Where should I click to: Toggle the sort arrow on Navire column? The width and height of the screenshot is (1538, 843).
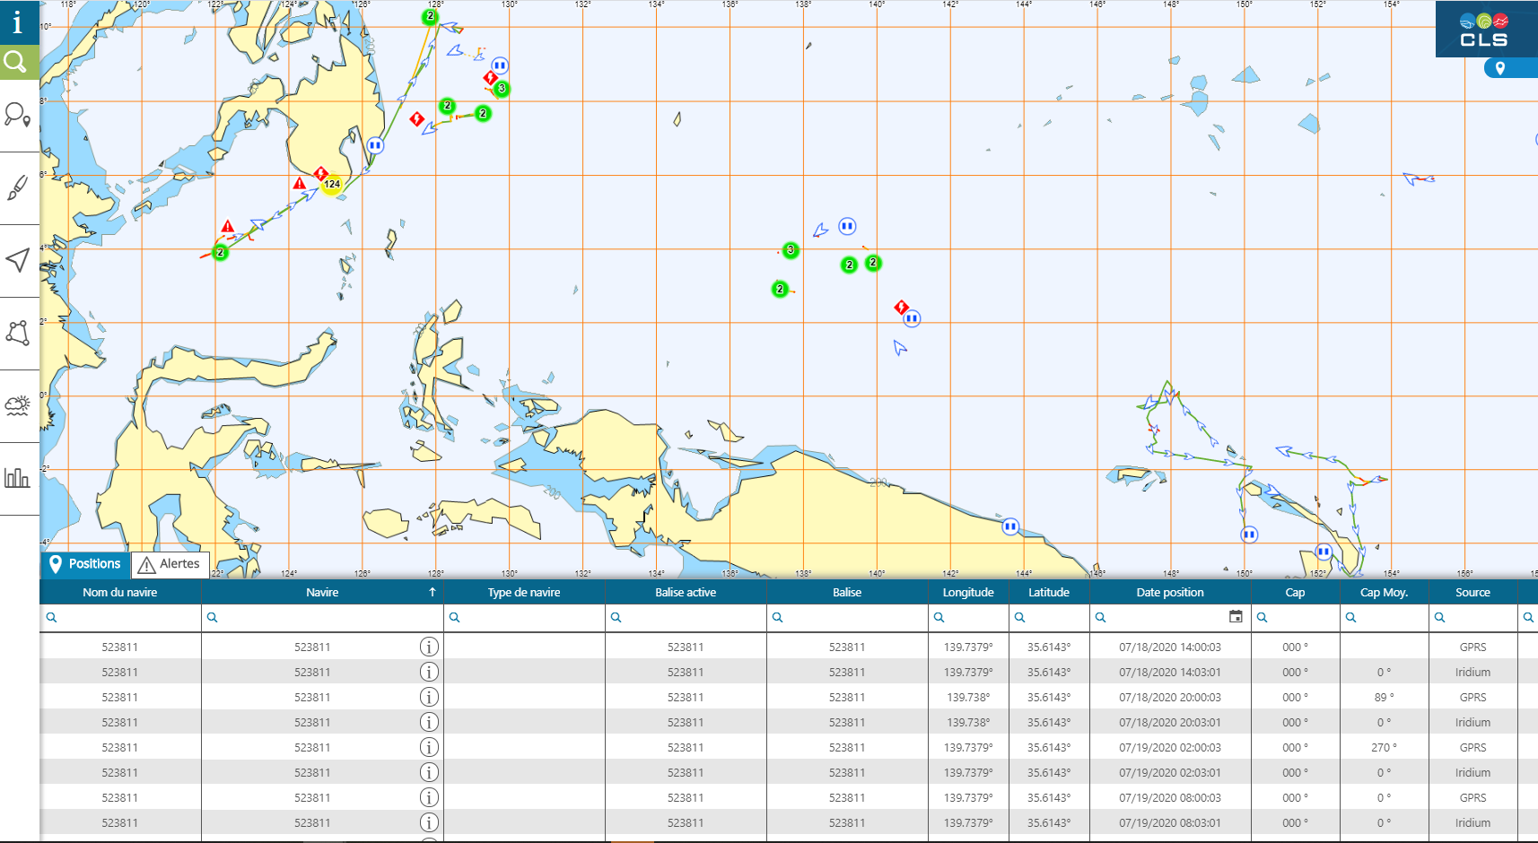tap(433, 592)
